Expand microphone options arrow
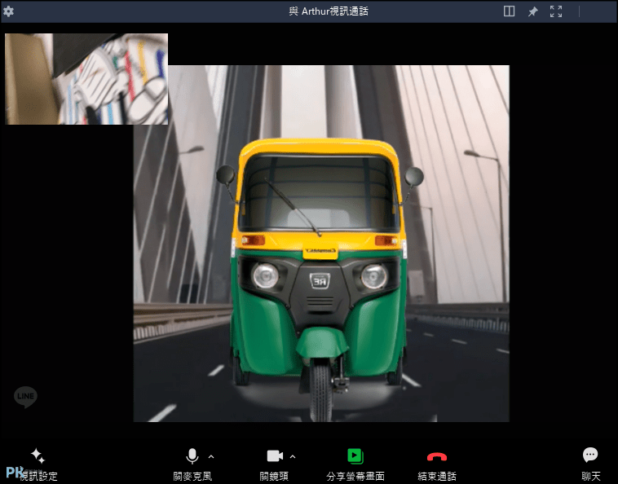Screen dimensions: 618x484 [x=211, y=457]
